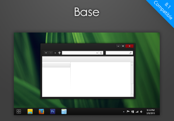Click the Explorer address bar field

(79, 53)
